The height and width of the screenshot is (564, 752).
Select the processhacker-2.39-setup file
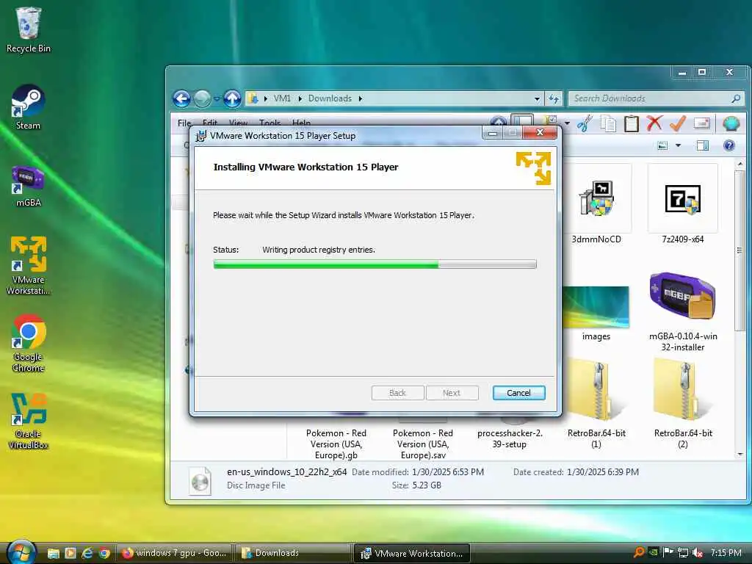510,438
